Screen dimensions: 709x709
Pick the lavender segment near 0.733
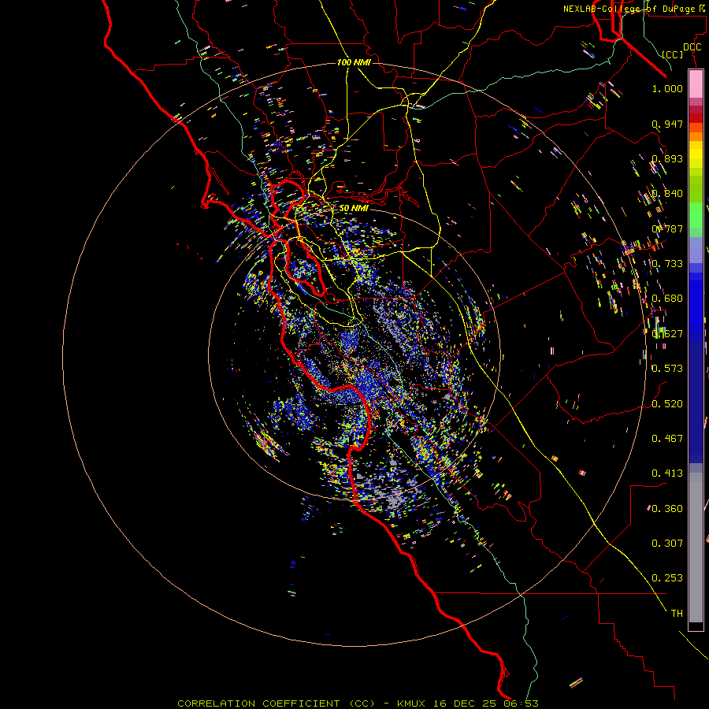pos(696,250)
